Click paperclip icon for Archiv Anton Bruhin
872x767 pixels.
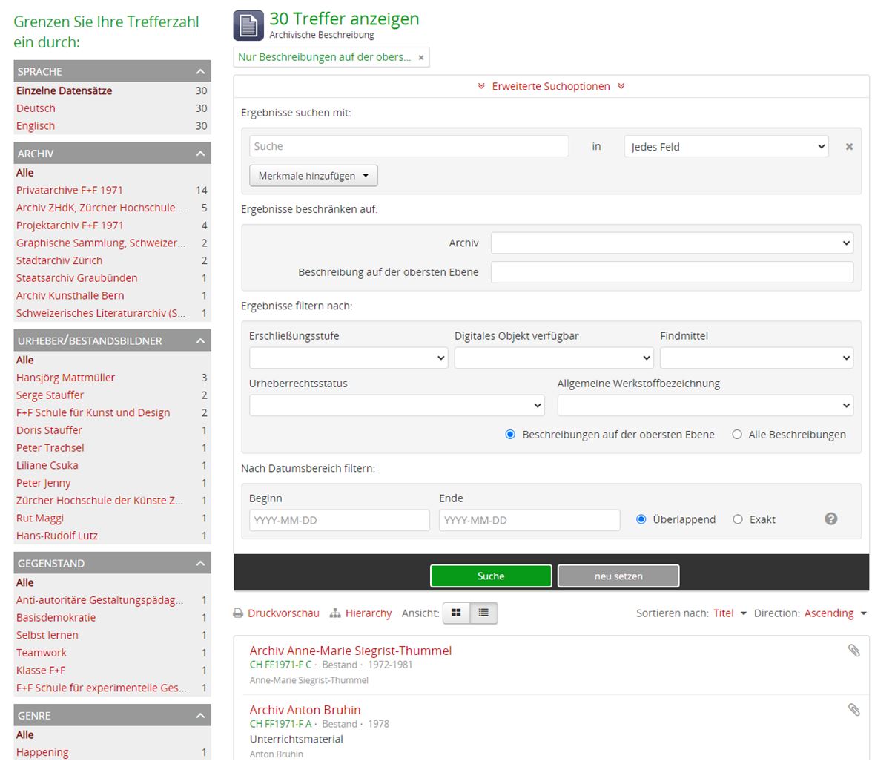853,710
